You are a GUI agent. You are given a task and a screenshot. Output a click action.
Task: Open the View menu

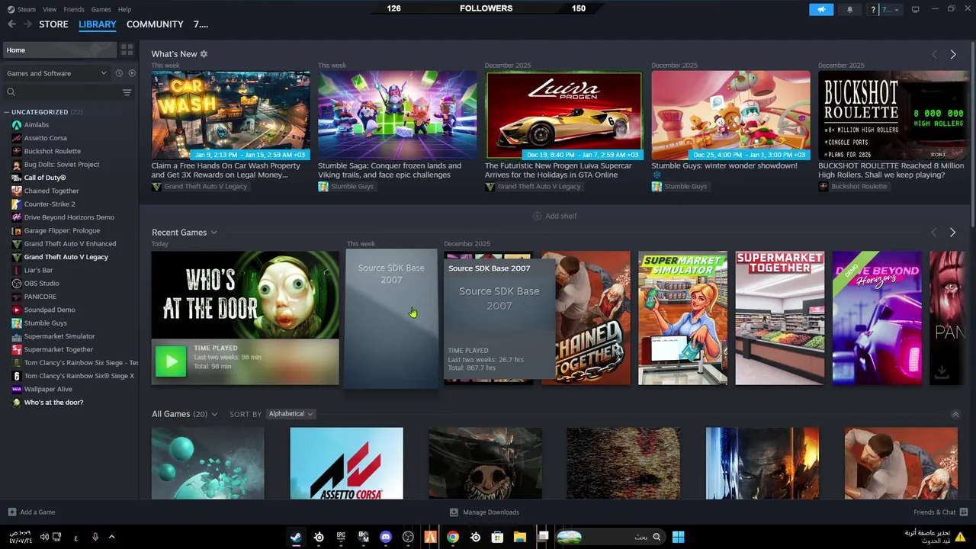[x=50, y=9]
